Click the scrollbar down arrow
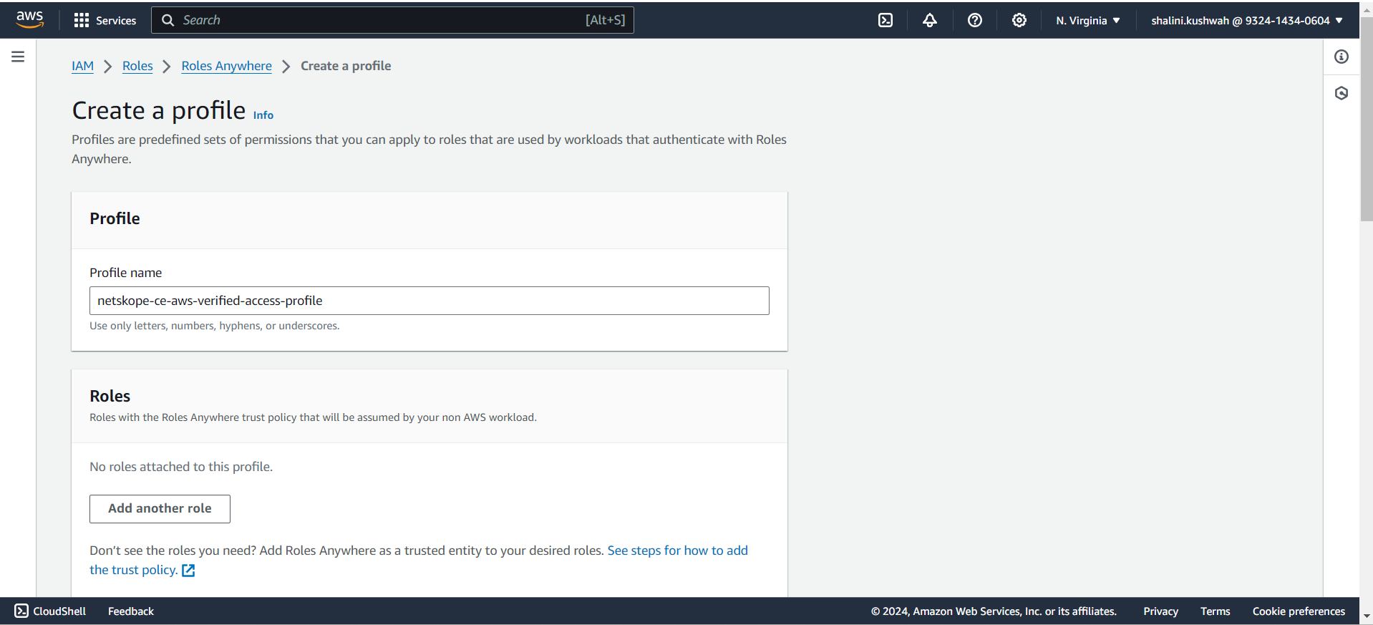The height and width of the screenshot is (625, 1373). pyautogui.click(x=1367, y=616)
